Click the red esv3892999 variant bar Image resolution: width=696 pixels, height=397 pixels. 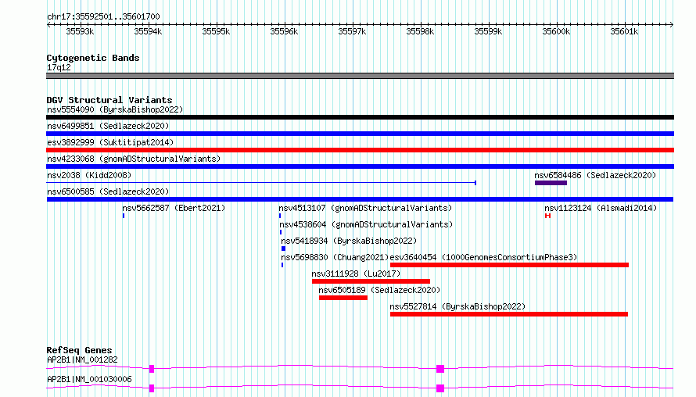click(x=360, y=150)
